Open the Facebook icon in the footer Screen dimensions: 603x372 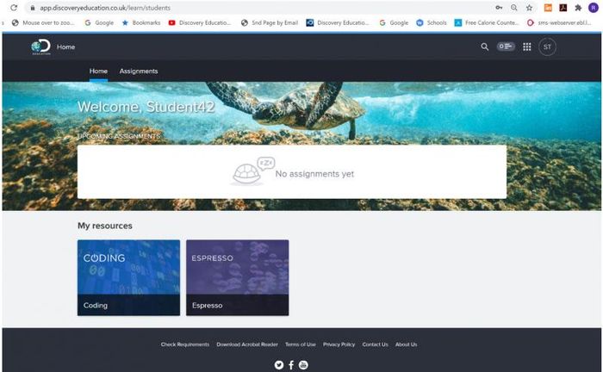[291, 365]
